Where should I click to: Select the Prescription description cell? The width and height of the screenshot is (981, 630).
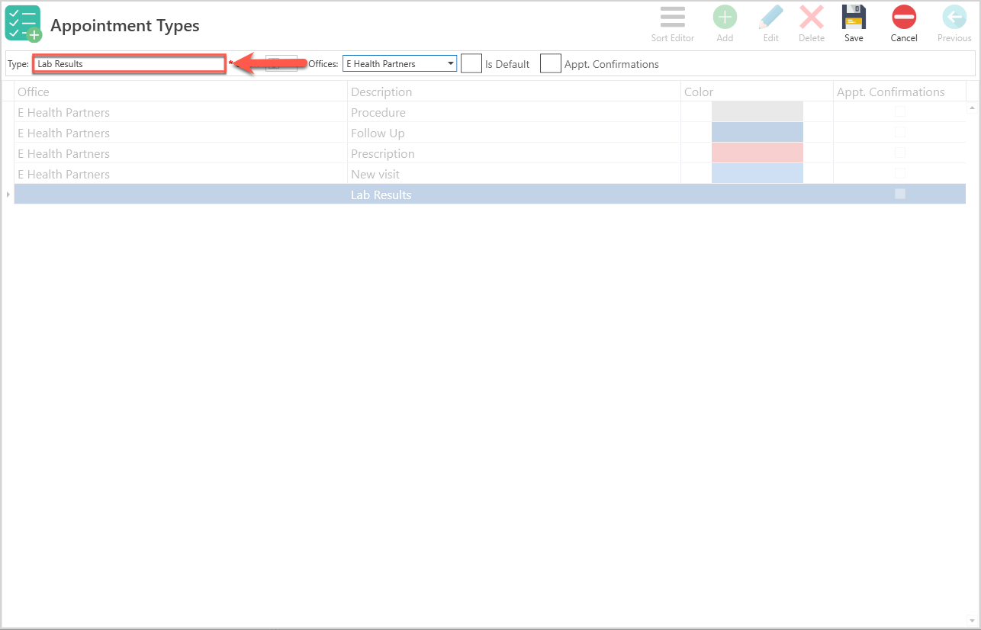(x=514, y=153)
